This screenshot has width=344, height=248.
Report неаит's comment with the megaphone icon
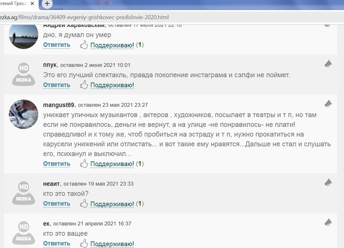click(x=328, y=183)
